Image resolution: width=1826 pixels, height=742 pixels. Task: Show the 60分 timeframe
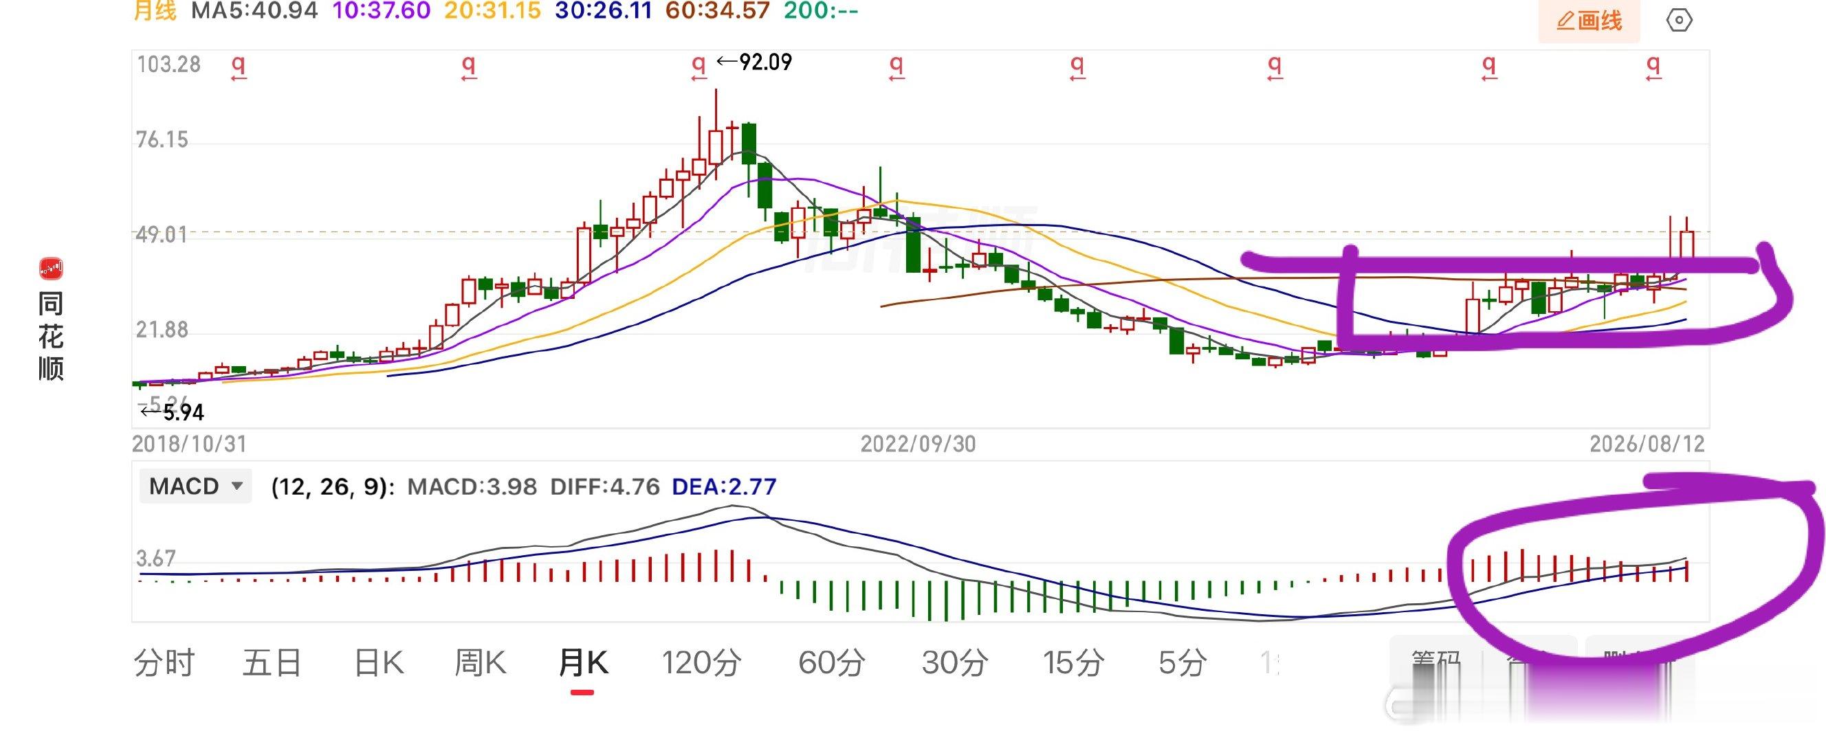pyautogui.click(x=832, y=662)
